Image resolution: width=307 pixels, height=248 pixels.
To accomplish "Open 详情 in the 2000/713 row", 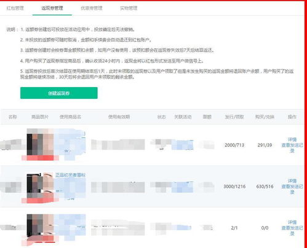I will (x=292, y=140).
